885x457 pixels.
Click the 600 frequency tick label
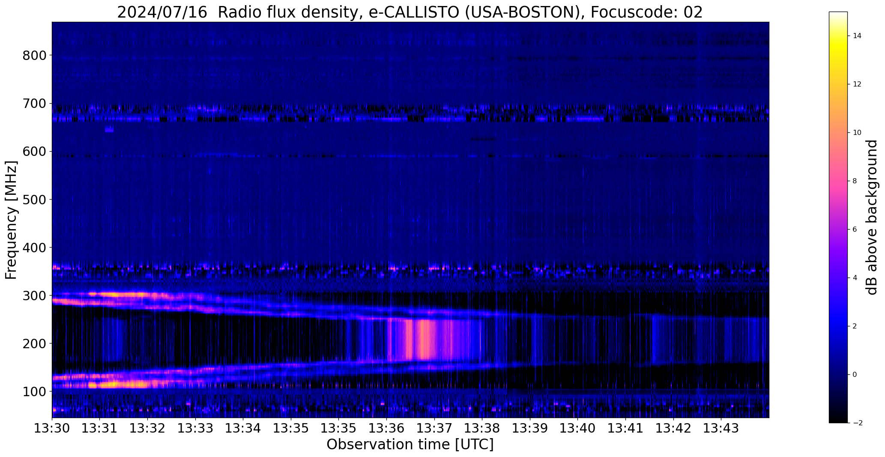(x=34, y=151)
